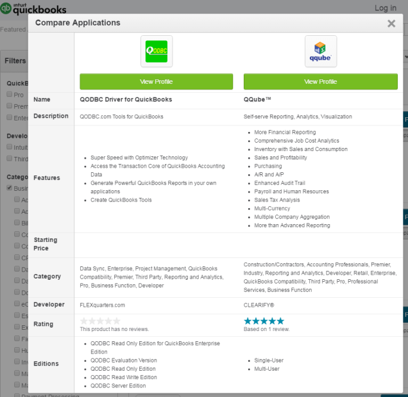Click the QQube™ application name
Viewport: 408px width, 397px height.
click(257, 99)
